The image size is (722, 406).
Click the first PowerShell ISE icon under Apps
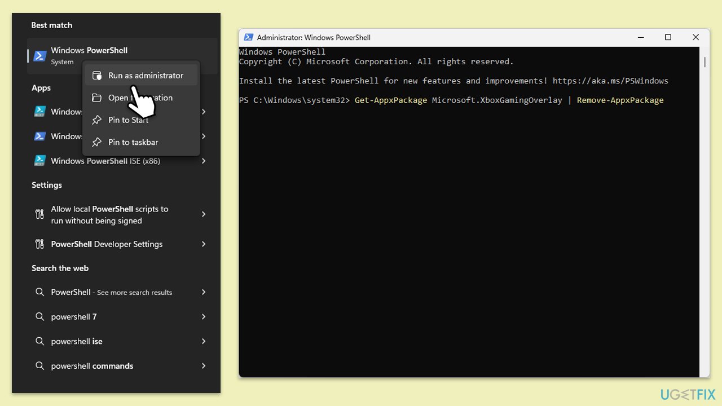click(39, 112)
